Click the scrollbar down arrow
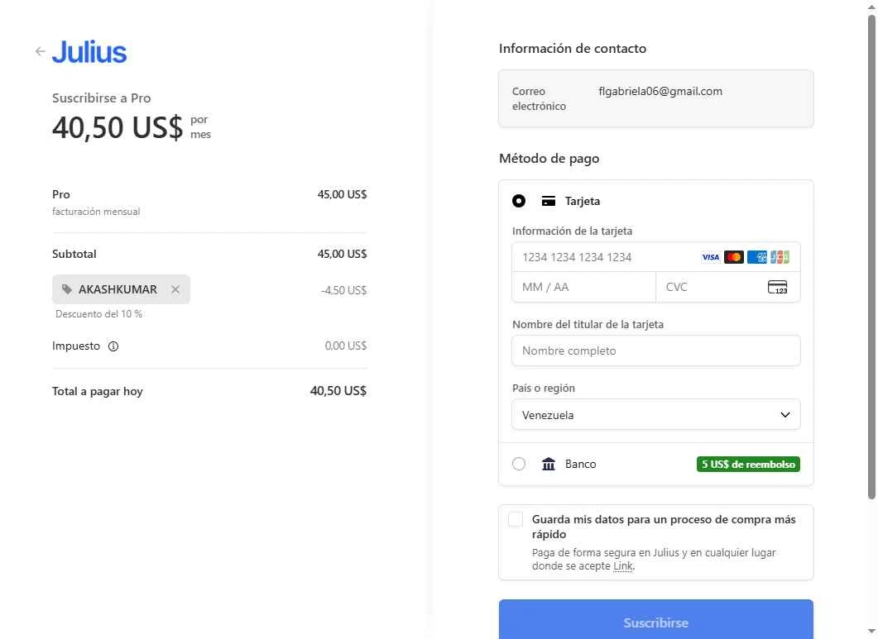 click(871, 632)
